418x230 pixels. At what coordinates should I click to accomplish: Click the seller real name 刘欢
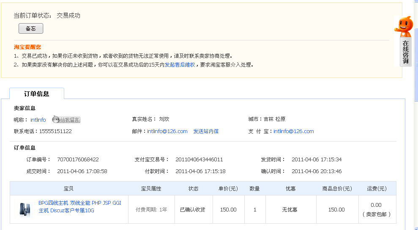coord(164,119)
